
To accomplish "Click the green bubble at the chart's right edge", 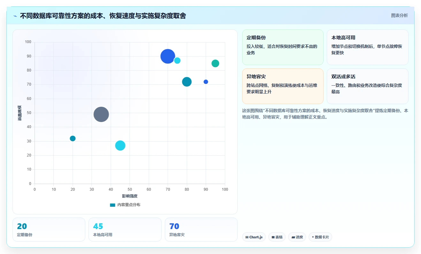I will [x=215, y=63].
